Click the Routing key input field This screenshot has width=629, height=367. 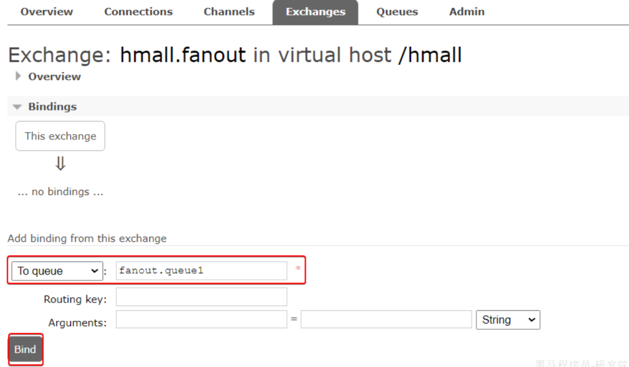point(201,297)
